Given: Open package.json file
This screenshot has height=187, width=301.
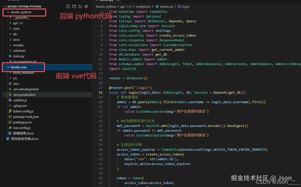Looking at the screenshot, I should [22, 122].
